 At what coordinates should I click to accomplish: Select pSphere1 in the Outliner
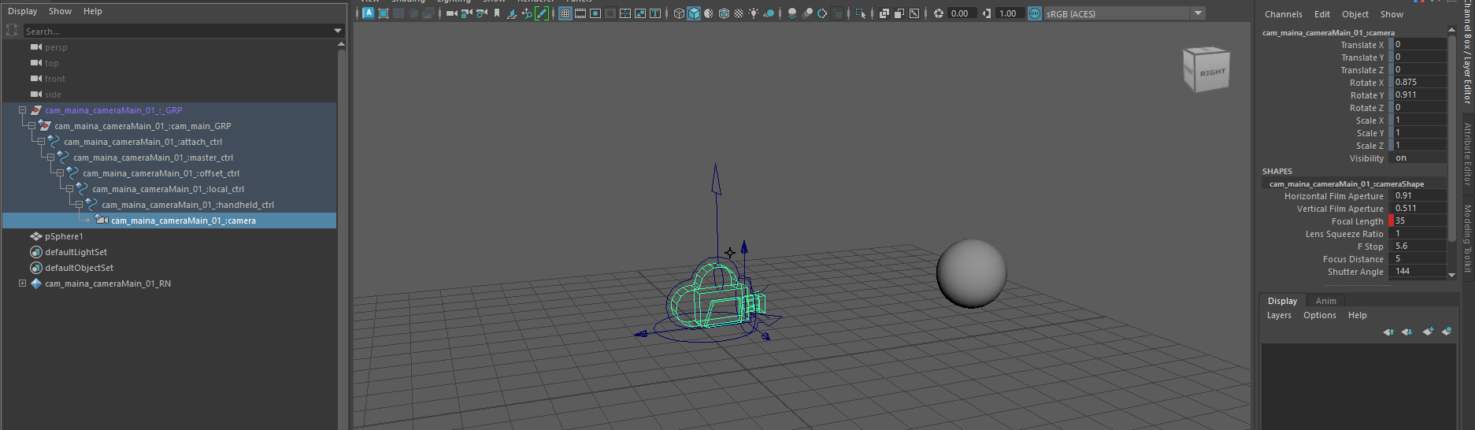click(x=64, y=236)
